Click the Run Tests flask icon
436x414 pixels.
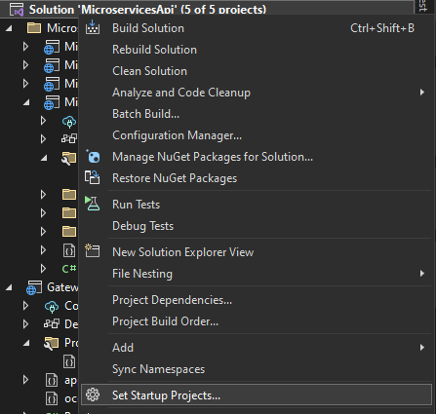click(93, 204)
